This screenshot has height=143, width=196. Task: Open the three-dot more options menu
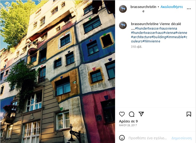point(189,9)
